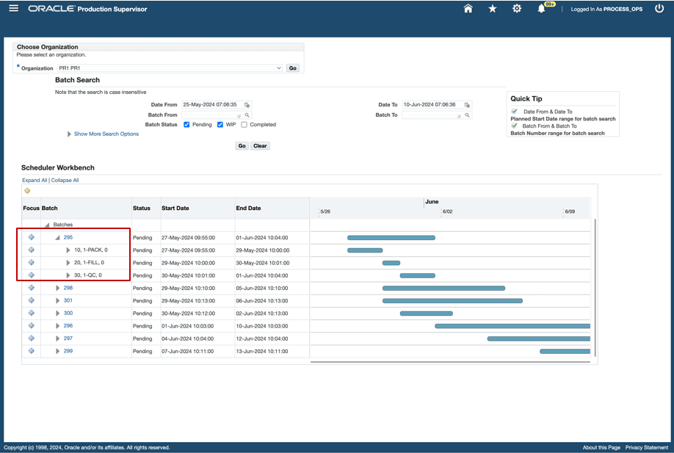
Task: Open the Favorites star icon
Action: pos(493,9)
